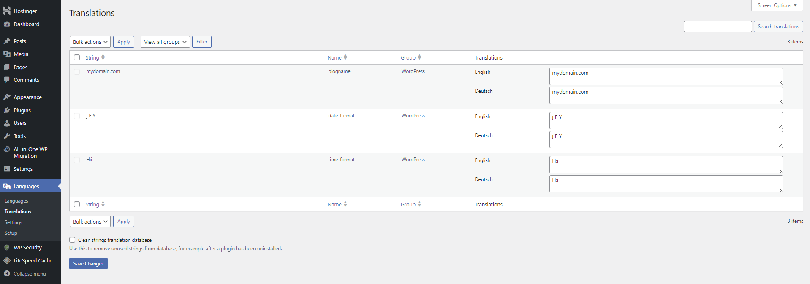Select the mydomain.com row checkbox

[77, 72]
